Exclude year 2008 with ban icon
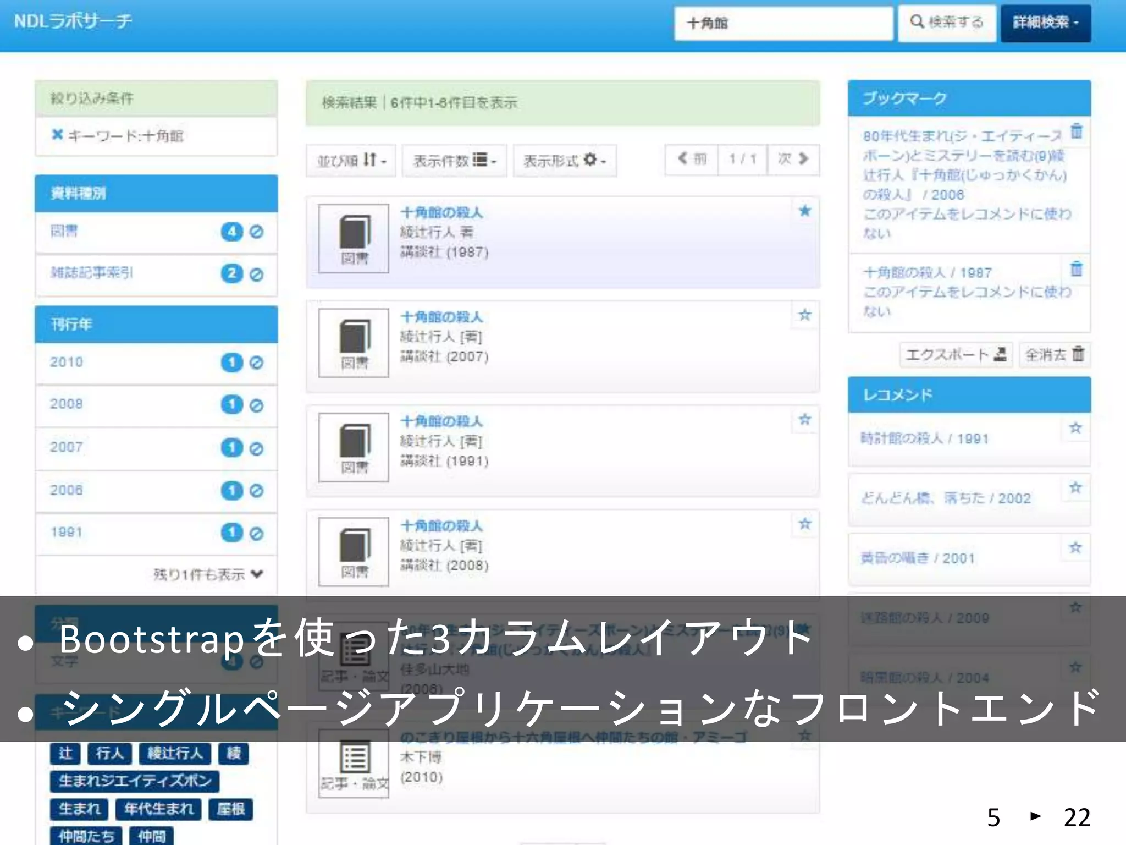The image size is (1126, 845). [256, 405]
